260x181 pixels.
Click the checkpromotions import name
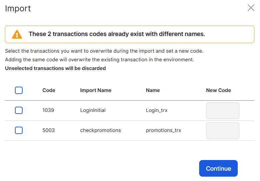click(x=100, y=130)
